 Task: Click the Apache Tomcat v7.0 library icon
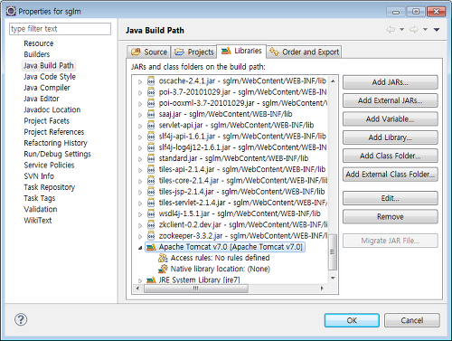click(x=151, y=247)
